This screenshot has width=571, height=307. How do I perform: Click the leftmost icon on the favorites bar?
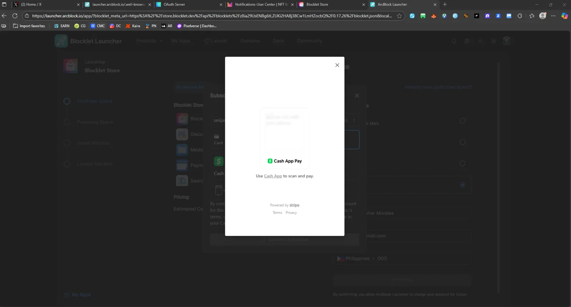coord(4,26)
